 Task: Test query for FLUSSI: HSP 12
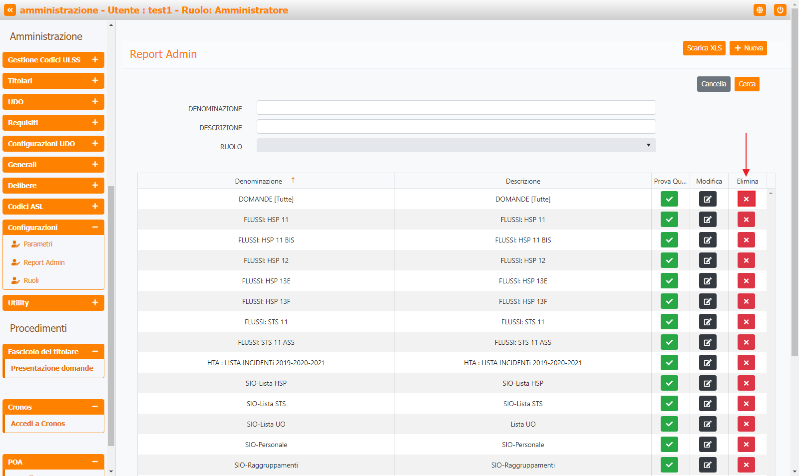669,260
